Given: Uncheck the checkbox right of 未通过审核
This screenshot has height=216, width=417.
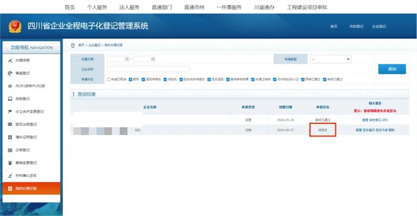Looking at the screenshot, I should click(x=275, y=80).
